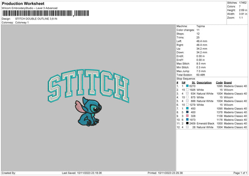Click the Emerald Black swatch in row 2409

[188, 123]
